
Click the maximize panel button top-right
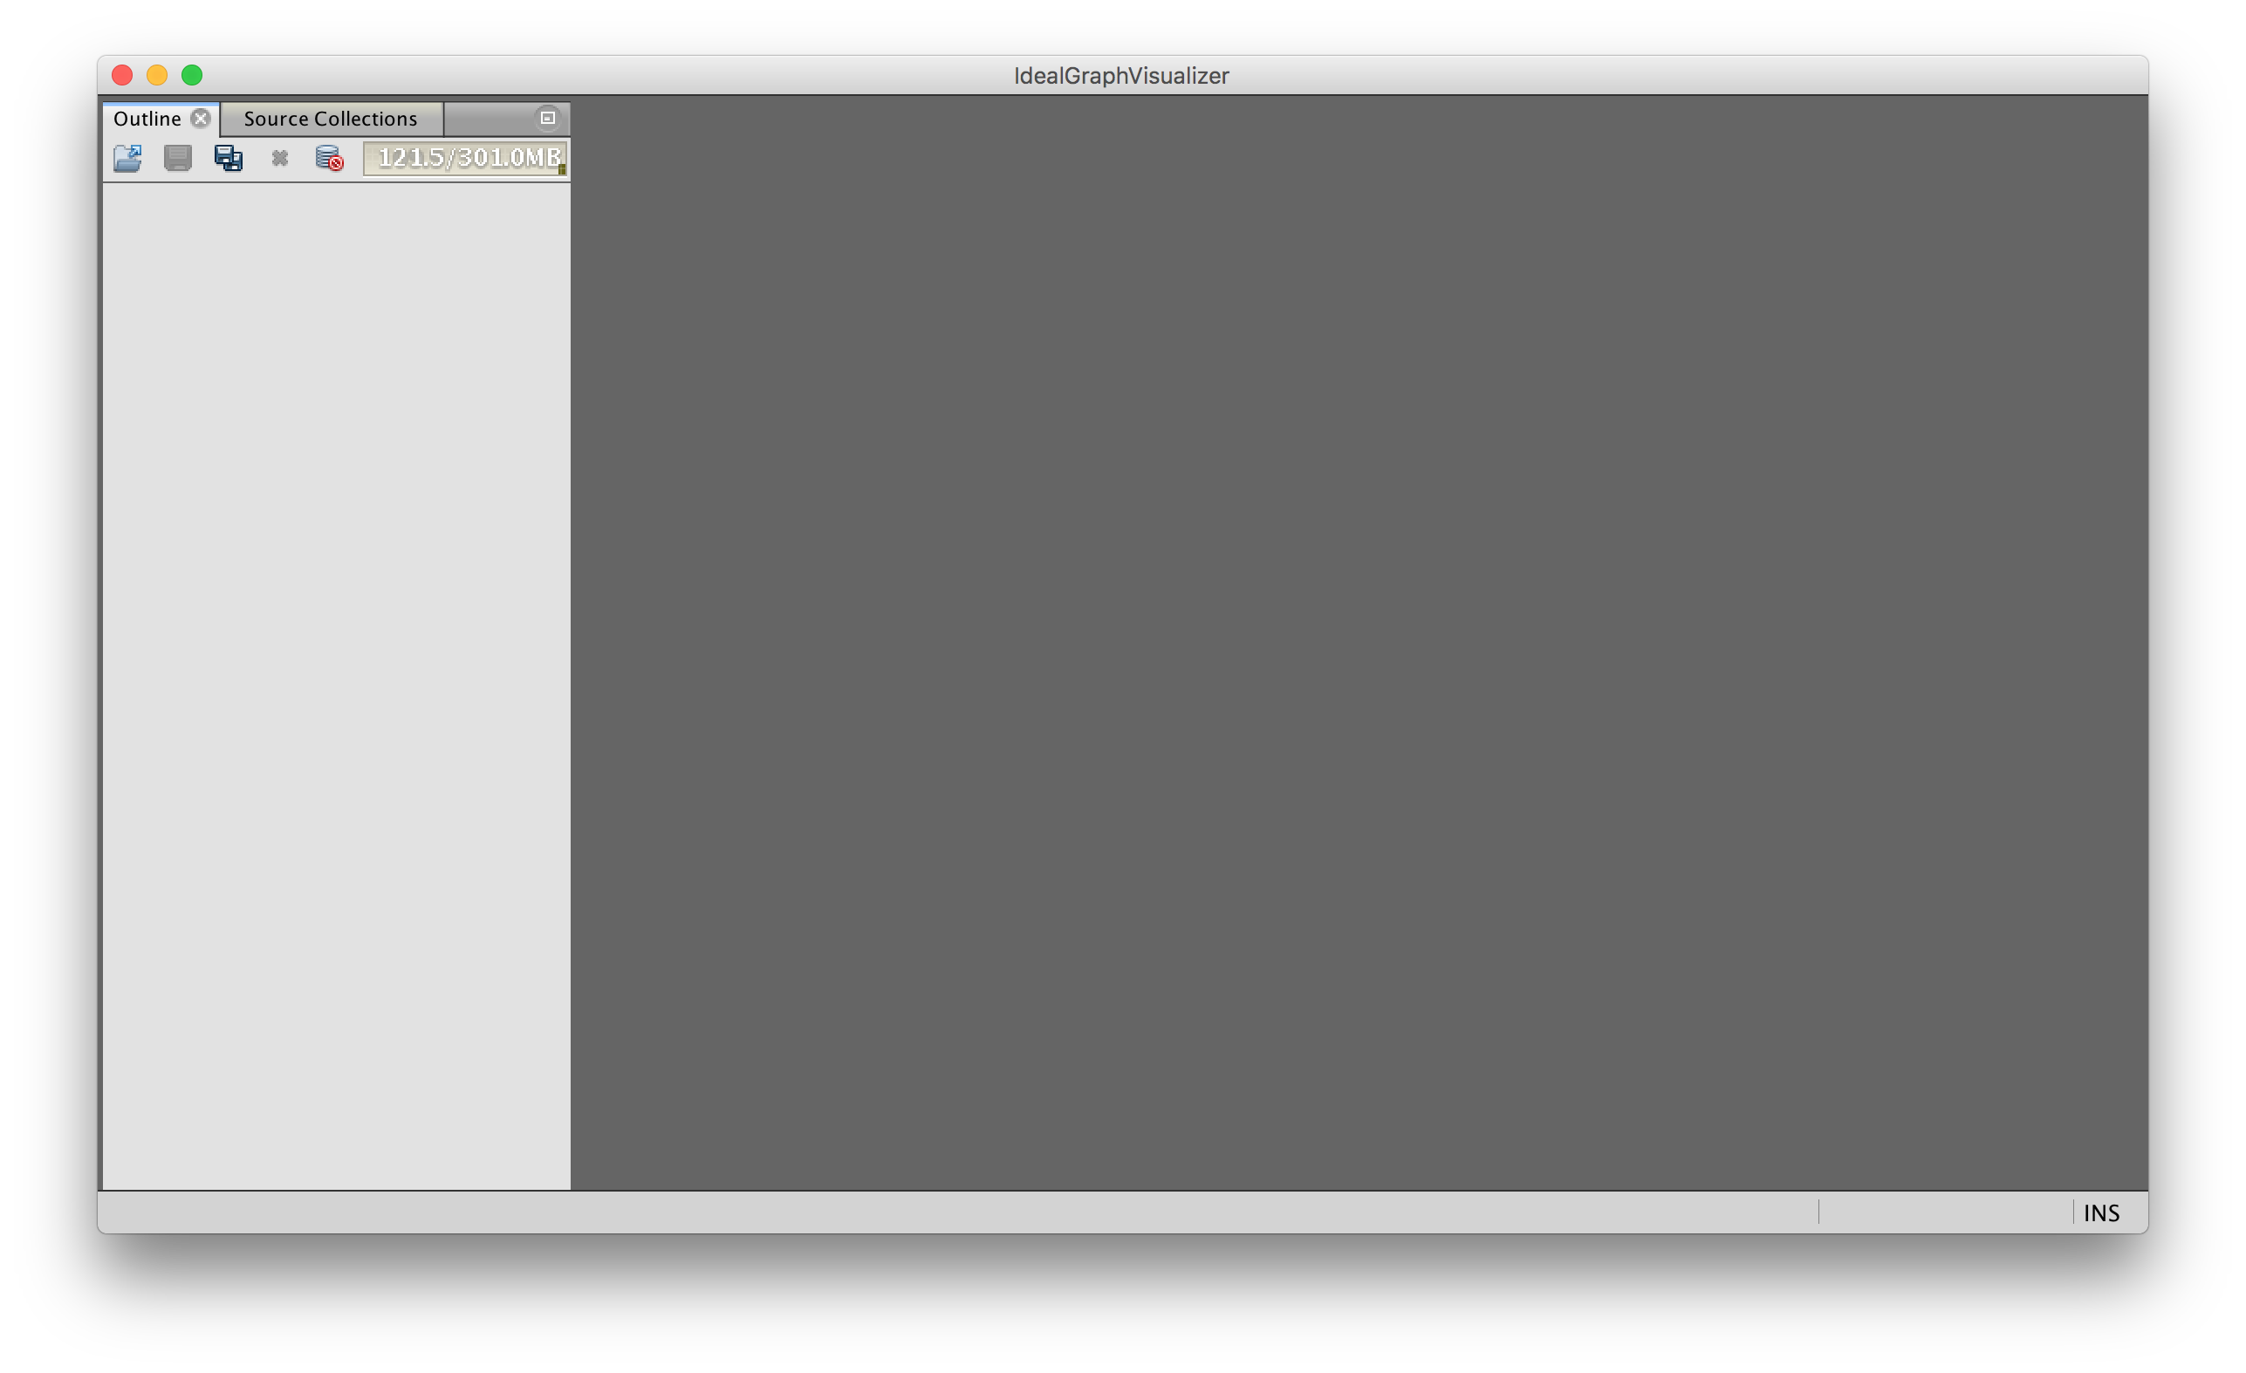[547, 117]
